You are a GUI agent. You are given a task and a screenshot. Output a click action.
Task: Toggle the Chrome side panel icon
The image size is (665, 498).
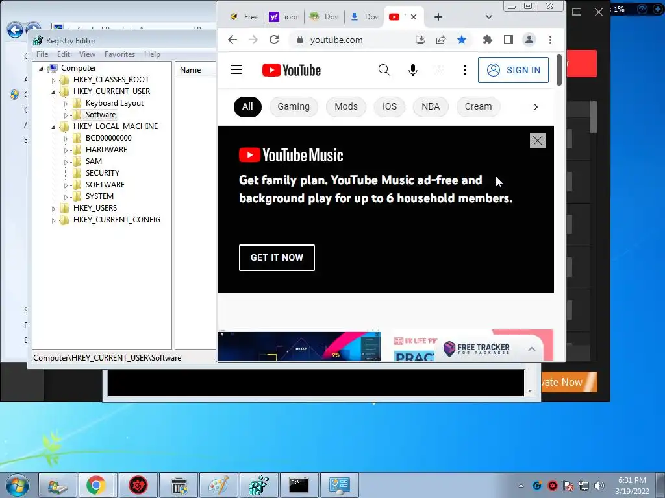[x=508, y=40]
